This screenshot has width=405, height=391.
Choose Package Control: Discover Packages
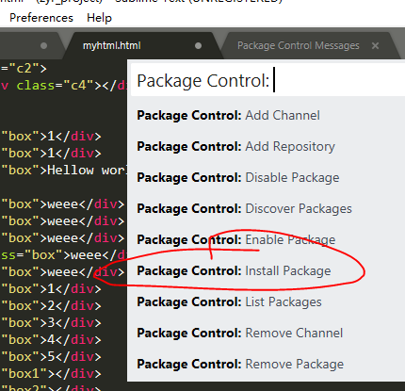point(267,208)
